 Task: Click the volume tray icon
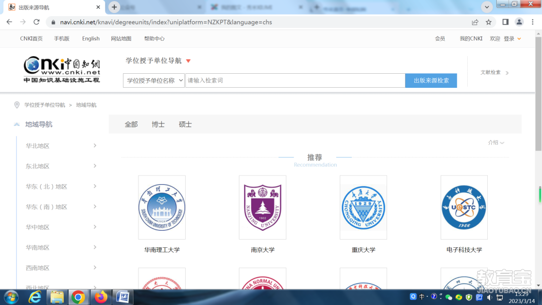[x=489, y=297]
